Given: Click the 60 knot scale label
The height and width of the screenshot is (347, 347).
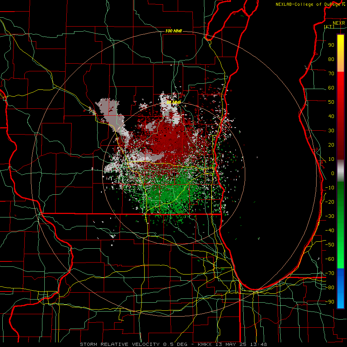Looking at the screenshot, I should click(331, 88).
